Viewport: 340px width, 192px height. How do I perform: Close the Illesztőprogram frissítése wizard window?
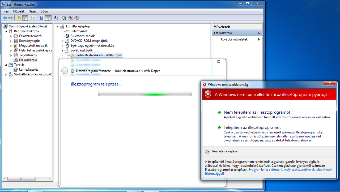(218, 62)
